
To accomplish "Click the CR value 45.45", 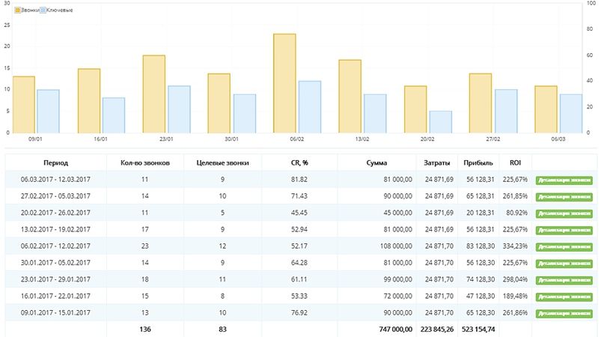I will (x=299, y=213).
